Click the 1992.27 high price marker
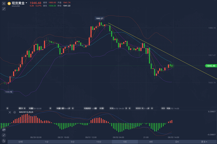 99,18
